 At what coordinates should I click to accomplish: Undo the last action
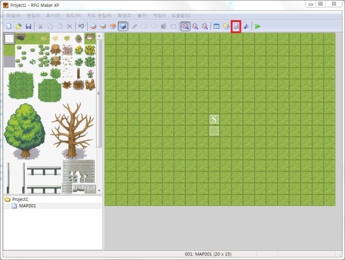coord(81,26)
